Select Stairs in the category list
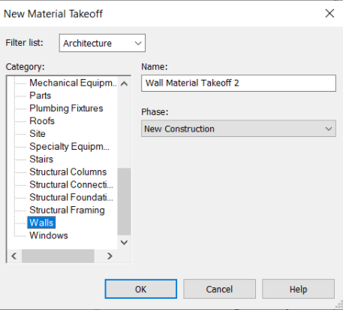The image size is (343, 310). click(x=41, y=159)
